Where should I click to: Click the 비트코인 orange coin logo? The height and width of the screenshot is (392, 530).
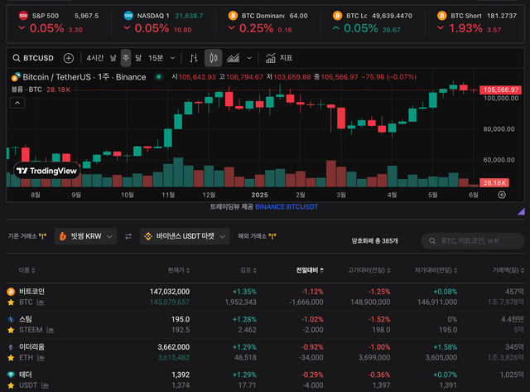coord(11,292)
